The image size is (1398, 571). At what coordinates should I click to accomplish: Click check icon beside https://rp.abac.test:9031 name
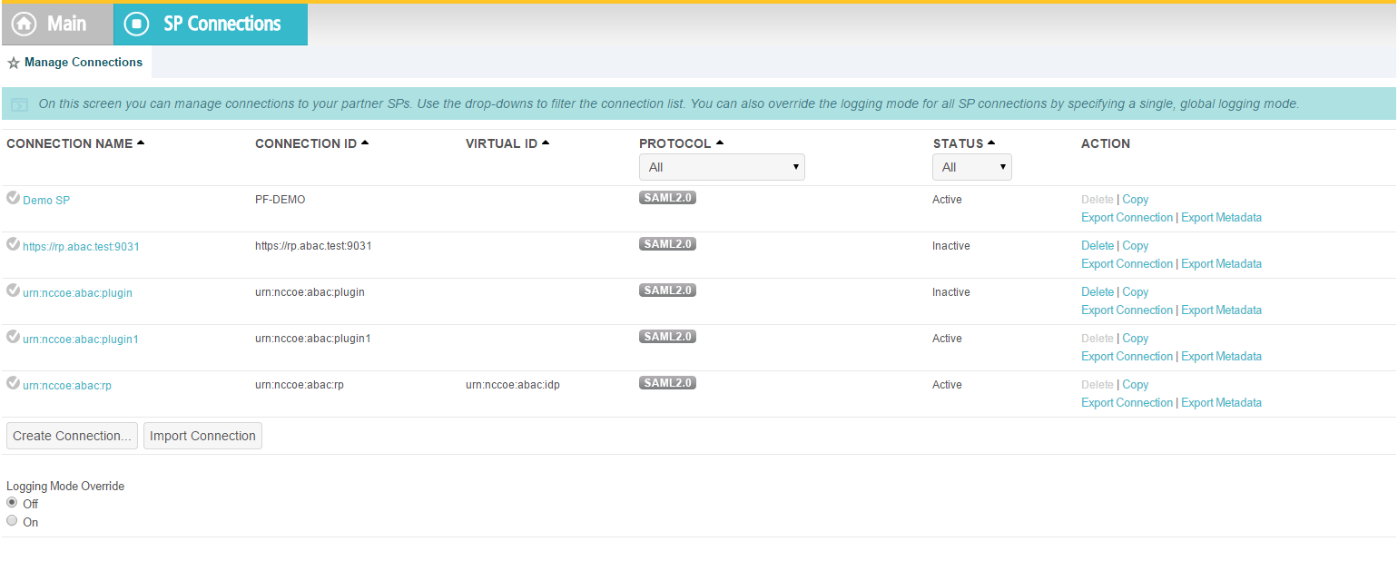13,244
